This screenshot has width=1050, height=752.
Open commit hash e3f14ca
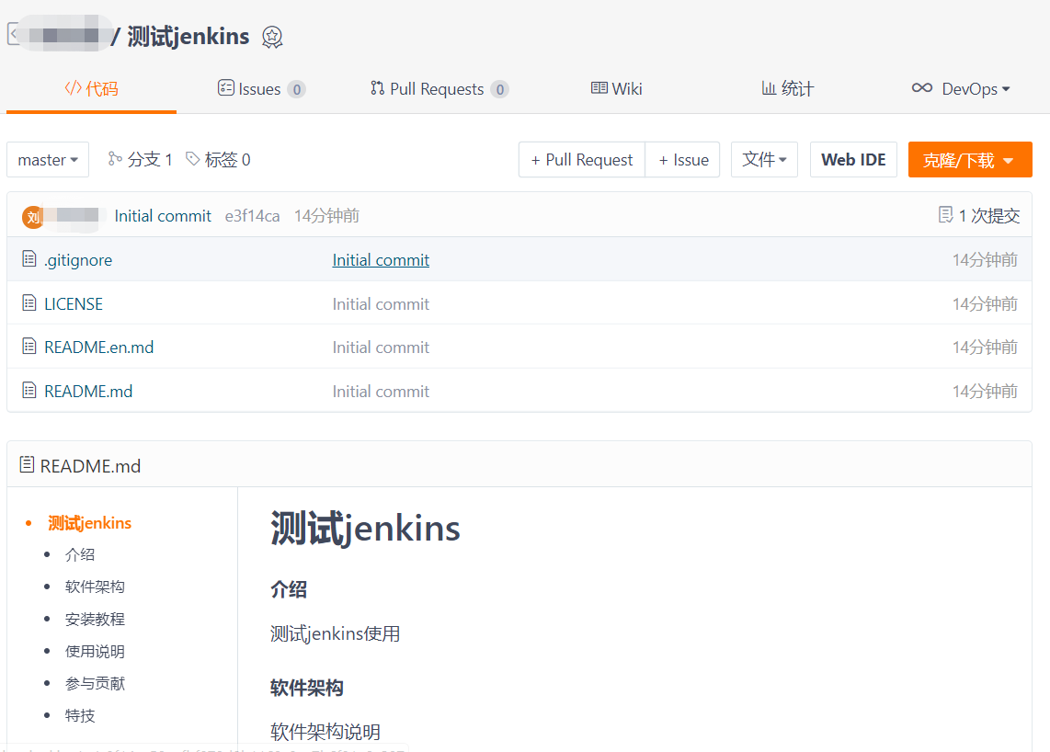coord(253,216)
